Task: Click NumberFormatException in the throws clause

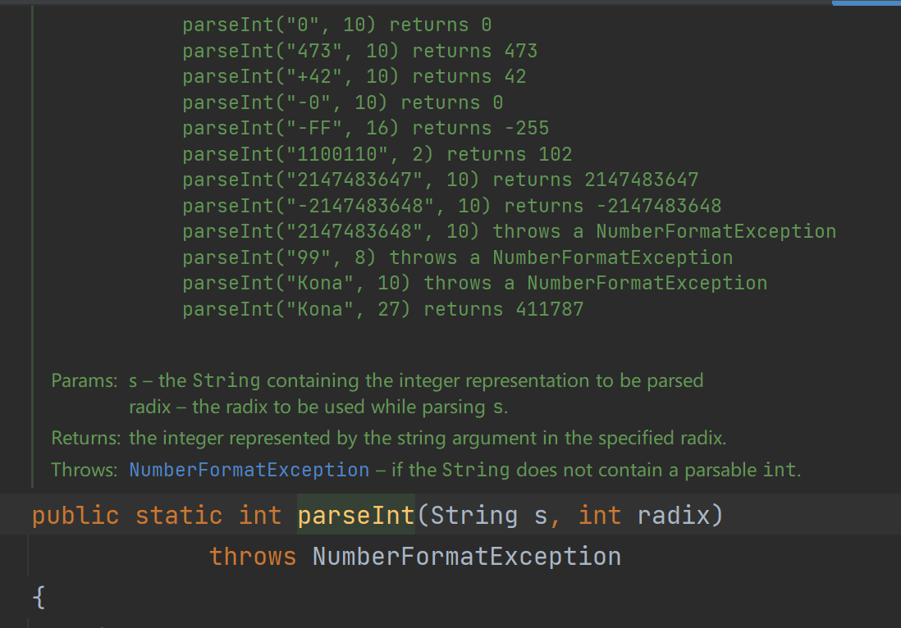Action: coord(466,557)
